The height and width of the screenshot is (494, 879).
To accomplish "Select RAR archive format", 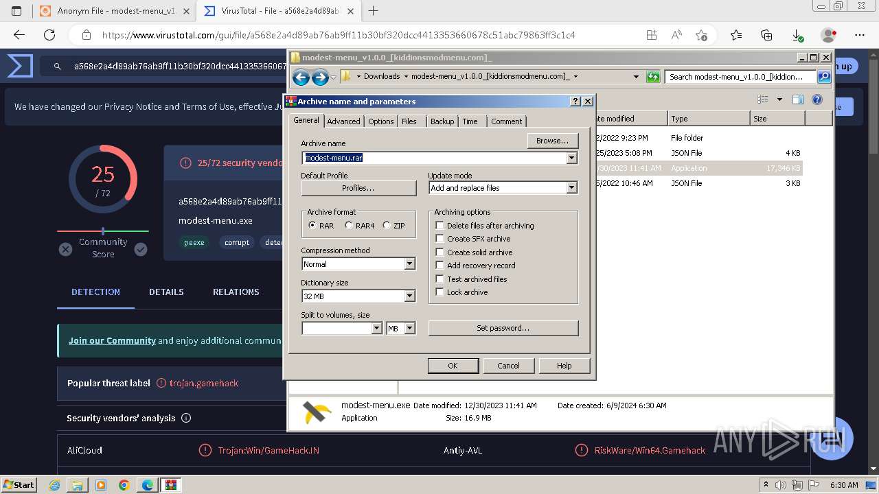I will pyautogui.click(x=313, y=226).
